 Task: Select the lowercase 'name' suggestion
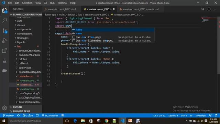113,33
